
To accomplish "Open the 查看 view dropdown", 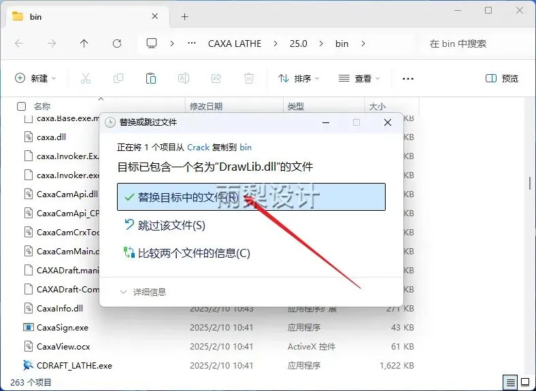I will click(x=359, y=79).
